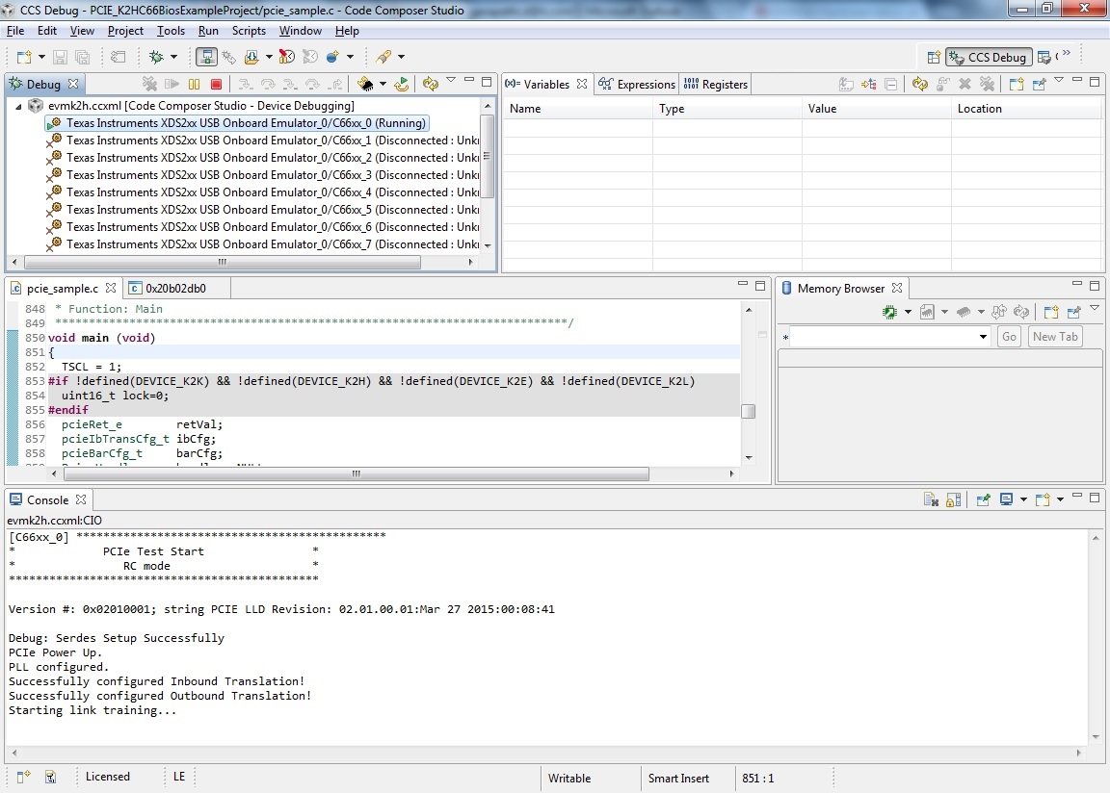
Task: Open the Project menu
Action: click(125, 31)
